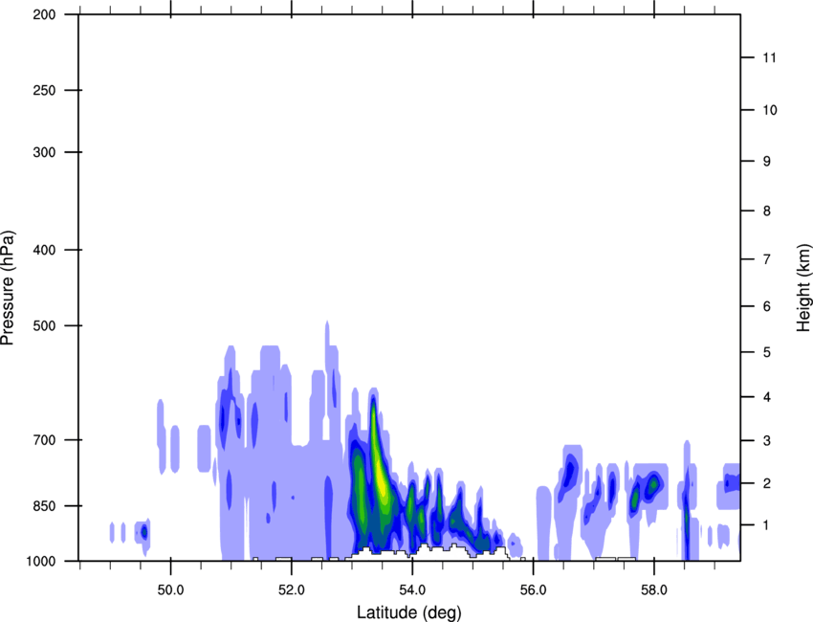Pick the 5 km height label

point(767,352)
